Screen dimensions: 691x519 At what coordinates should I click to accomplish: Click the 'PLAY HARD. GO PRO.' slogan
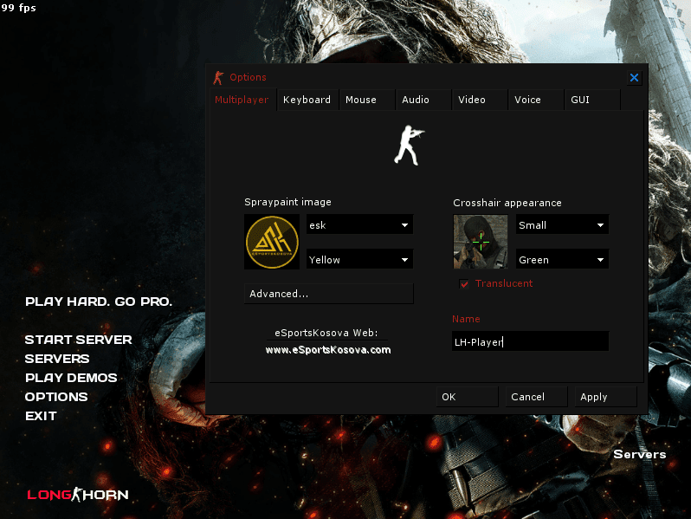click(99, 302)
